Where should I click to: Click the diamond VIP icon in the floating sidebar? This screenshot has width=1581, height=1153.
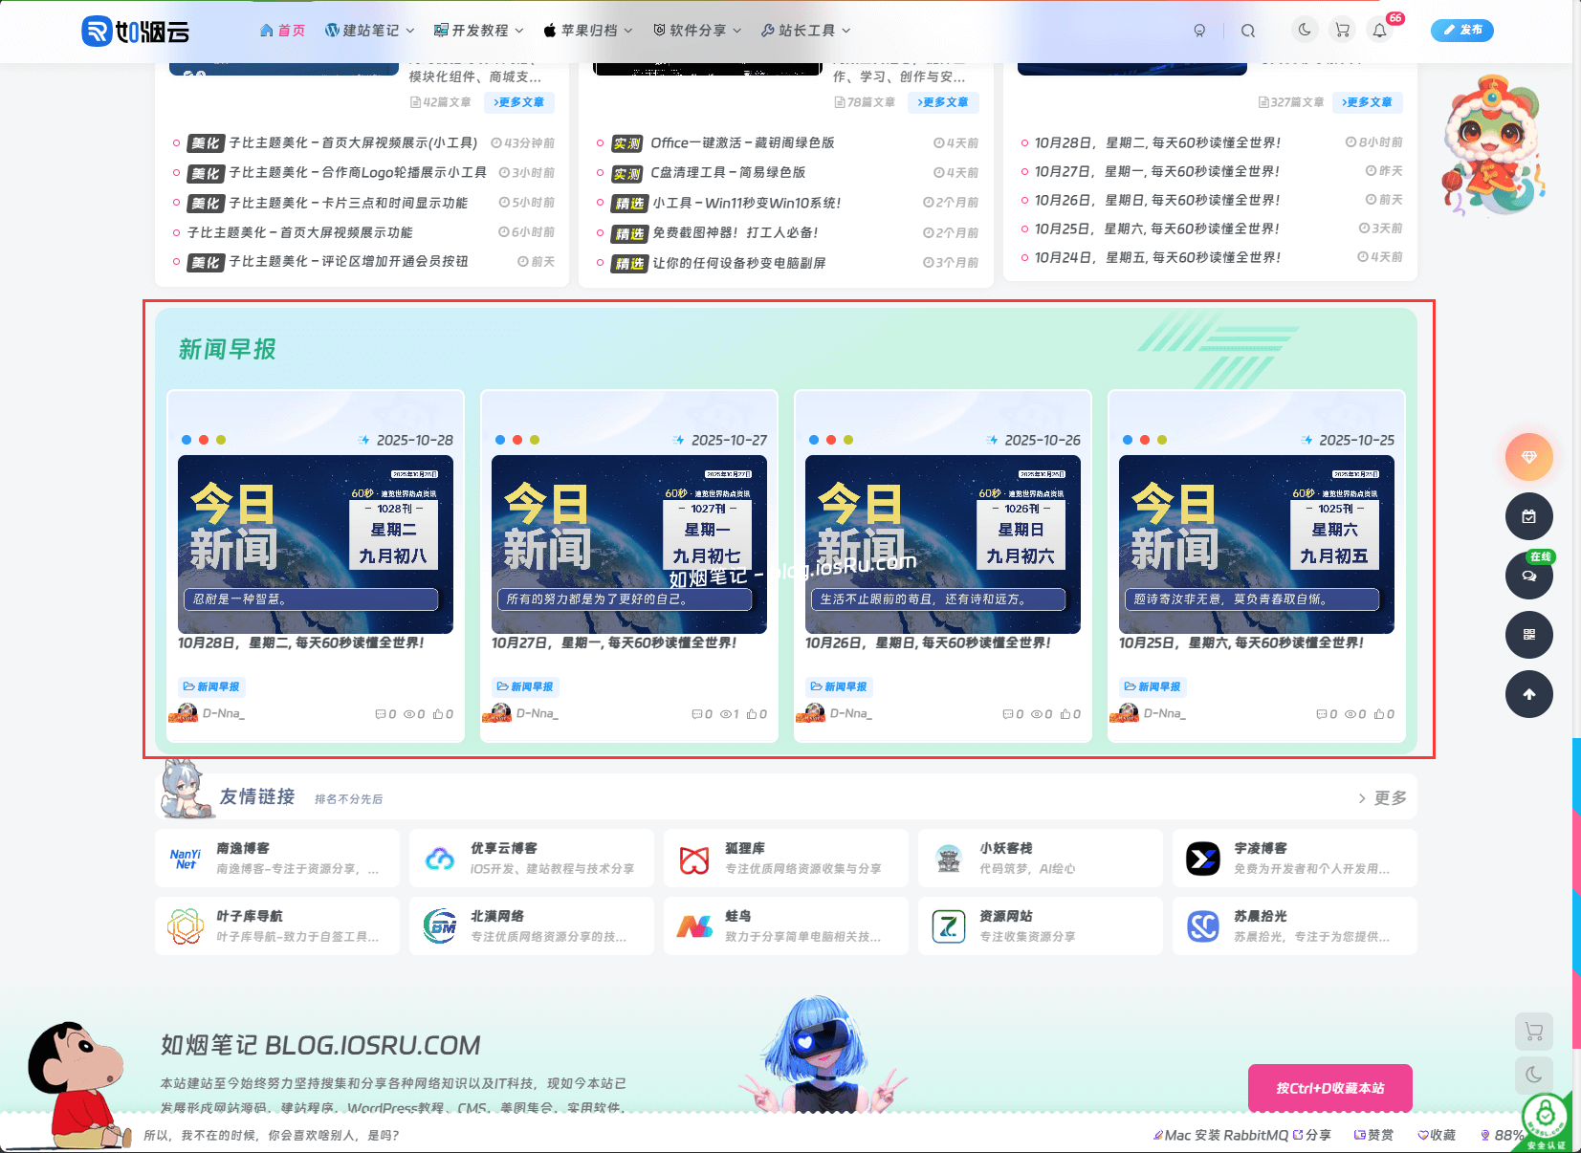pyautogui.click(x=1528, y=457)
